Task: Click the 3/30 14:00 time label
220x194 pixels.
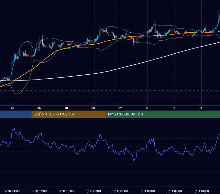Action: 12,191
